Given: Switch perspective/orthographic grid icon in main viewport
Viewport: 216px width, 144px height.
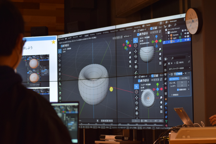Looking at the screenshot, I should click(130, 66).
